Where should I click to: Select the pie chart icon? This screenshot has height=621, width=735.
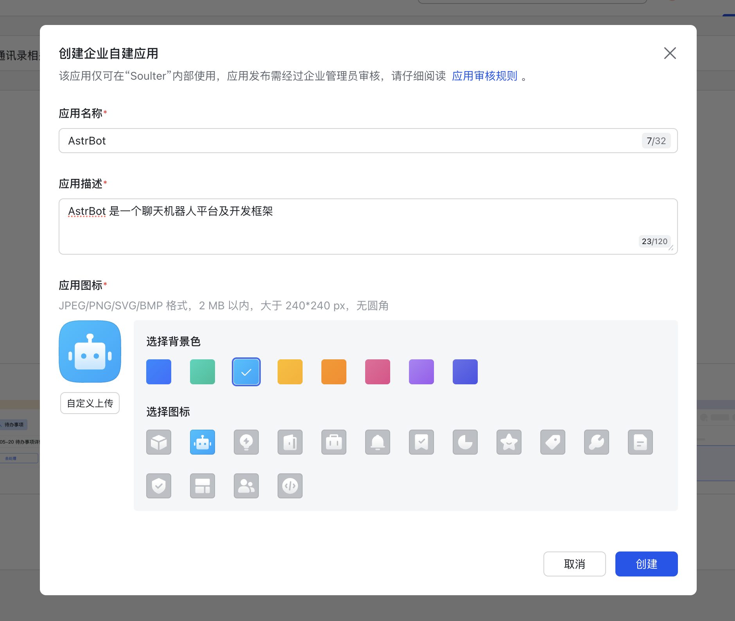pos(465,442)
